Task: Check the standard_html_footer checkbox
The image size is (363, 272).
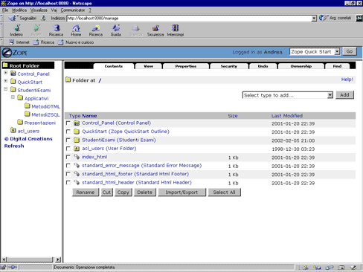Action: (68, 174)
